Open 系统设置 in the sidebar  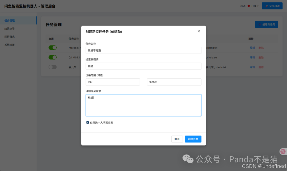tap(18, 44)
